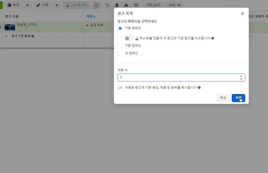Open the 광고 이름 column dropdown arrow
Image resolution: width=268 pixels, height=173 pixels.
click(81, 17)
